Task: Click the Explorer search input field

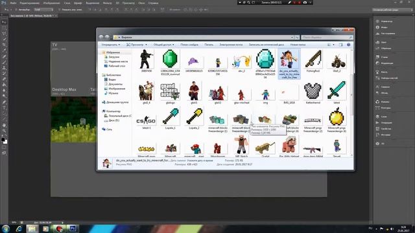Action: [327, 38]
